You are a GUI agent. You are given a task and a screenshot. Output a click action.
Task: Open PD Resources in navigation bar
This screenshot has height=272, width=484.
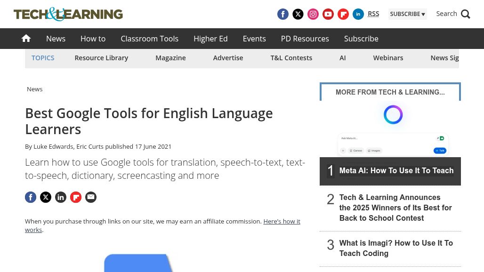click(x=305, y=39)
